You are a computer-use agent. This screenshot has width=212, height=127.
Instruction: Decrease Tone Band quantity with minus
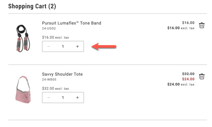click(x=49, y=46)
